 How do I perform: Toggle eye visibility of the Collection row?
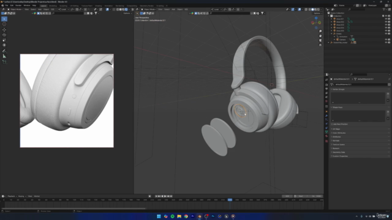[386, 16]
